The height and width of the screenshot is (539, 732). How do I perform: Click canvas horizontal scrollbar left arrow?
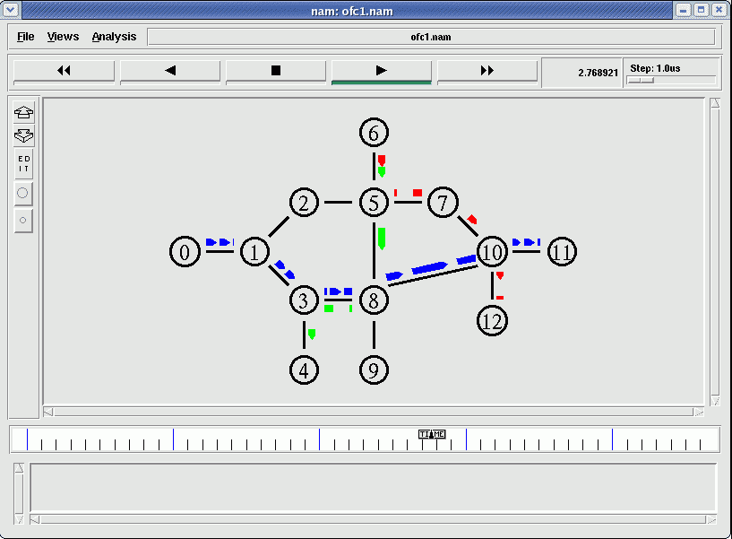coord(48,412)
